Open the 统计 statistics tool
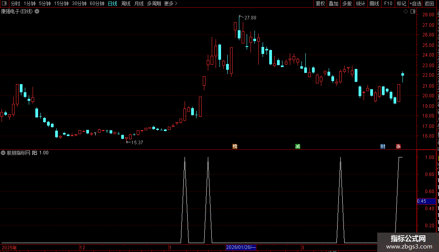This screenshot has width=439, height=252. (x=360, y=3)
